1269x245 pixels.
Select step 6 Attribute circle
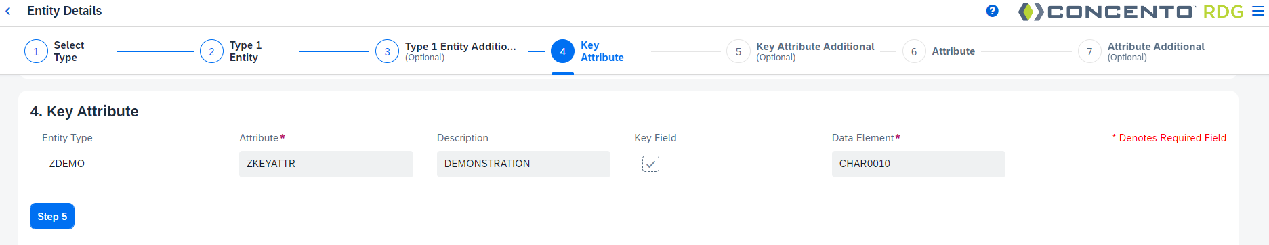point(914,51)
